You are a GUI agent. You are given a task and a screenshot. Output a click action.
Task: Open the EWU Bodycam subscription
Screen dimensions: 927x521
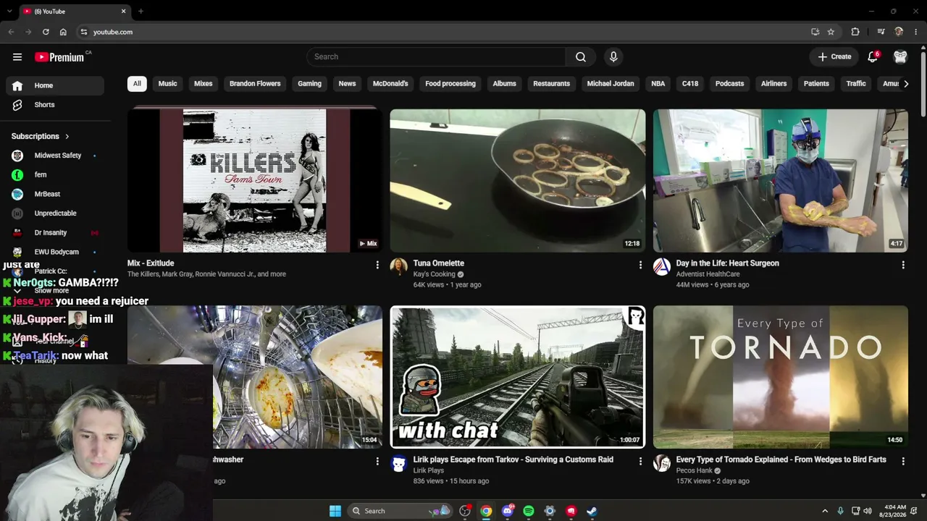pyautogui.click(x=55, y=252)
